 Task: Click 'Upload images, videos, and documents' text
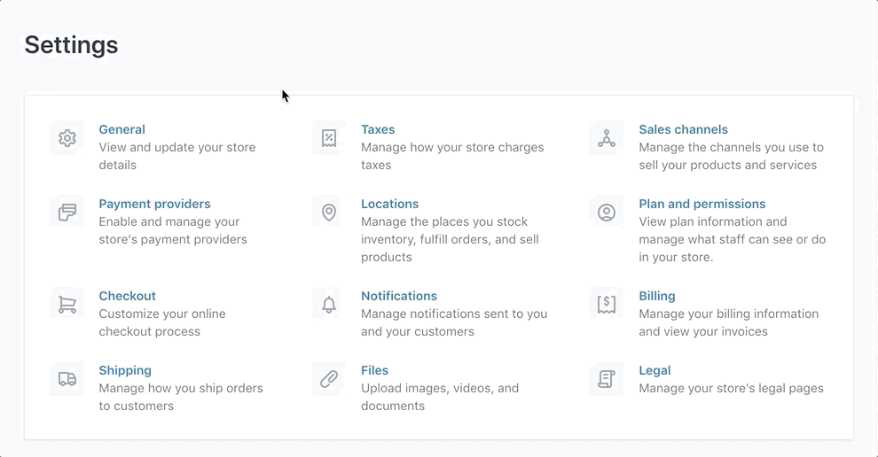tap(440, 397)
